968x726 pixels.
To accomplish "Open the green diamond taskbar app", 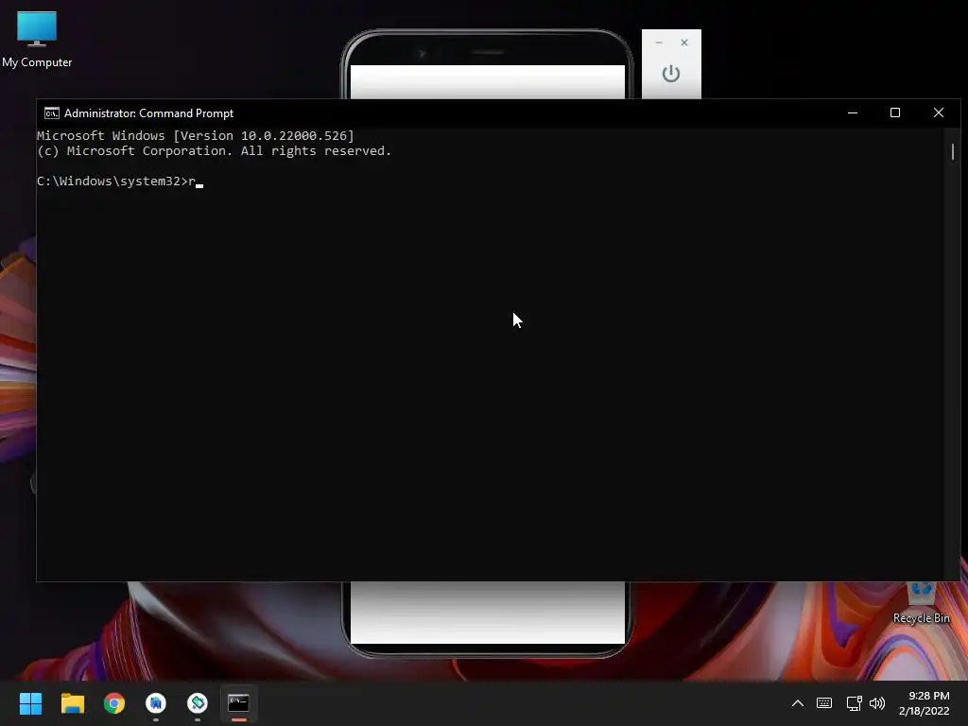I will coord(198,703).
